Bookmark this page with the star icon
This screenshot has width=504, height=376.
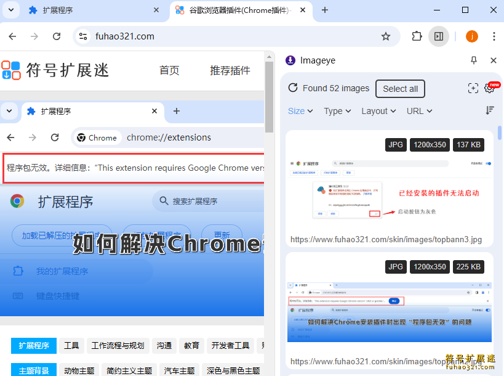coord(386,36)
